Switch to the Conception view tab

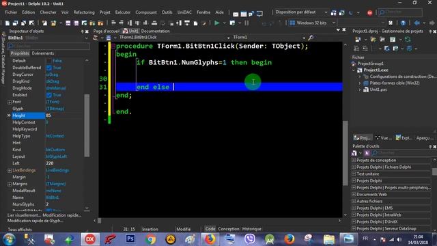229,229
